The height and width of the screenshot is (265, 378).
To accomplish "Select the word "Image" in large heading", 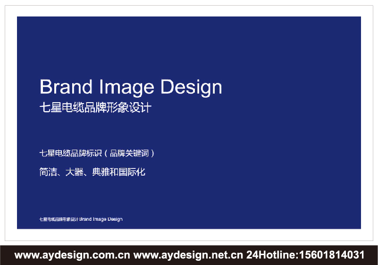I will [126, 88].
